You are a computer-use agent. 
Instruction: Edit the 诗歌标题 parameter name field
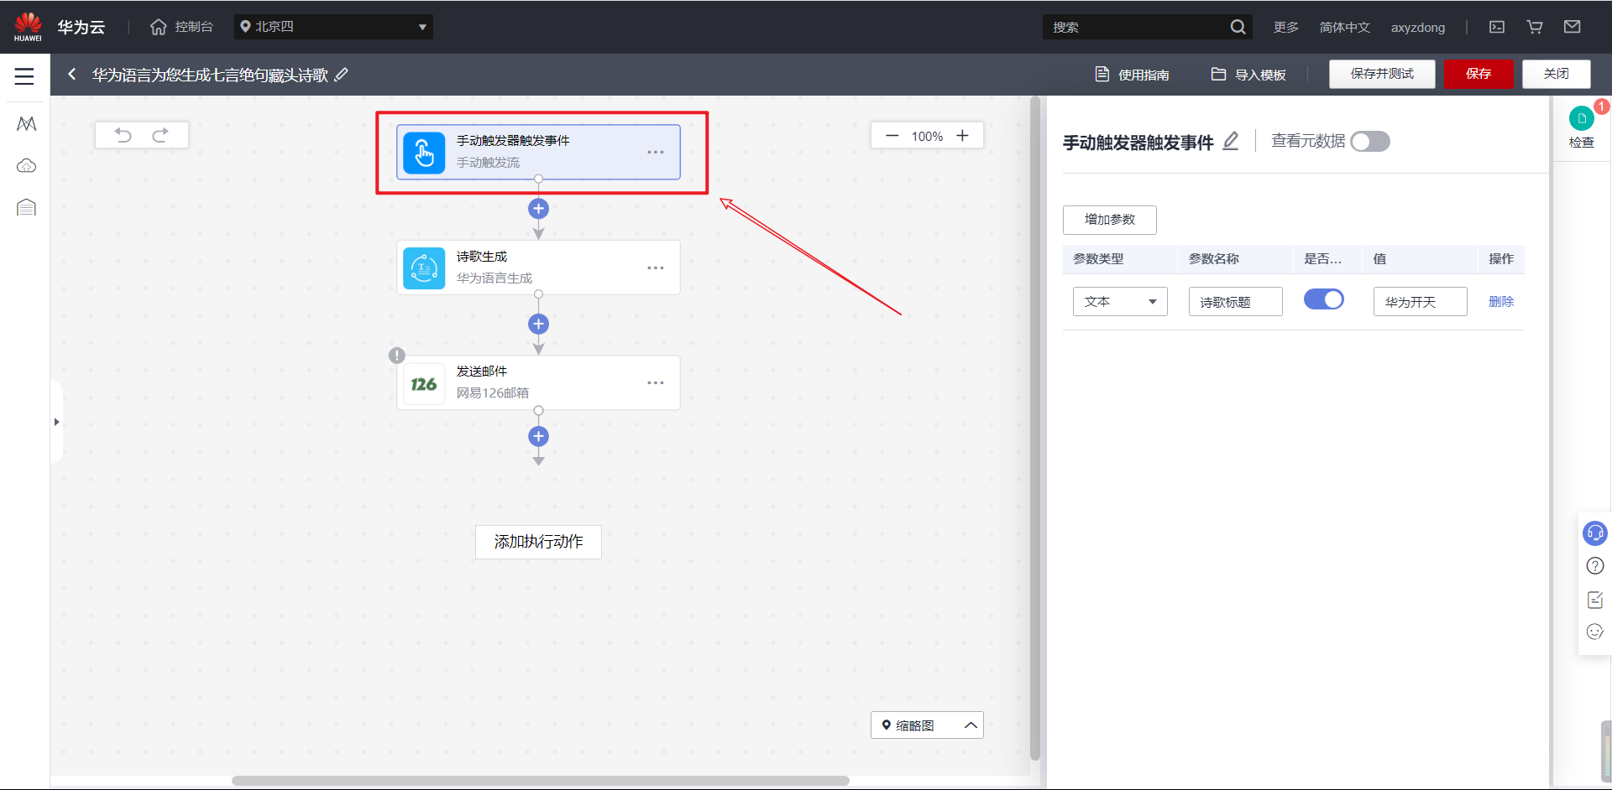click(1236, 302)
